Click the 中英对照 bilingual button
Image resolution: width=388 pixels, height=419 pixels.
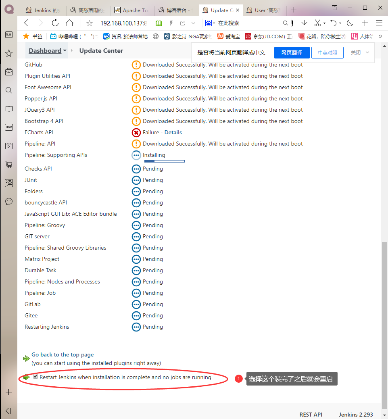328,53
